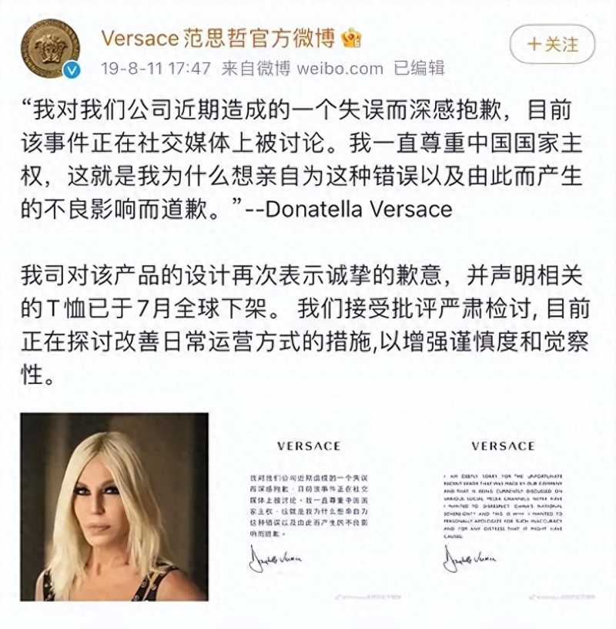
Task: Click the VERSACE logo on Chinese letter
Action: [x=309, y=446]
